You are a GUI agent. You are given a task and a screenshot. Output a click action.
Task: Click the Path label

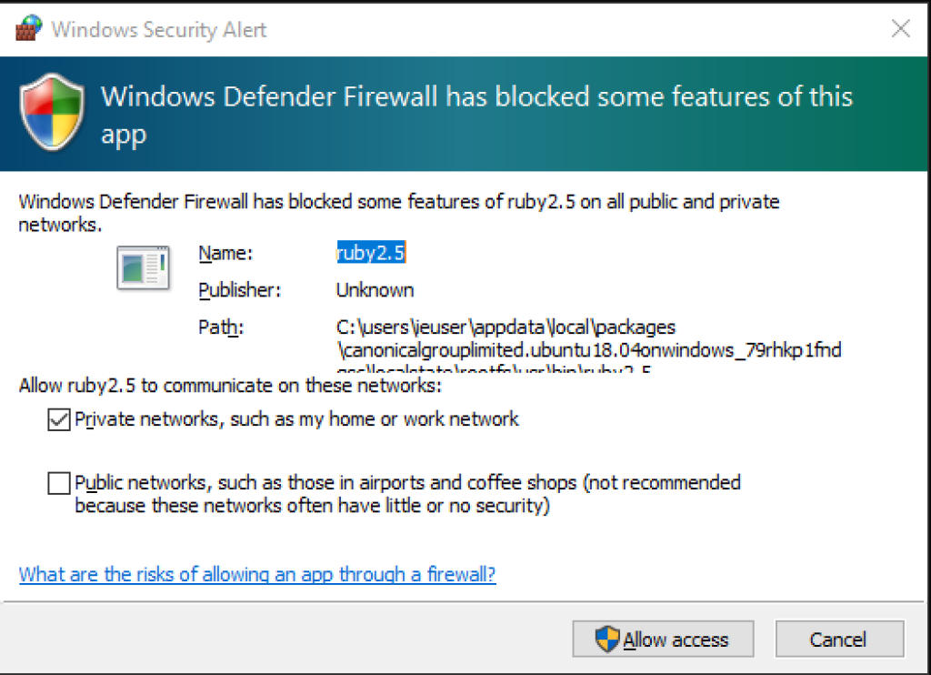(221, 327)
